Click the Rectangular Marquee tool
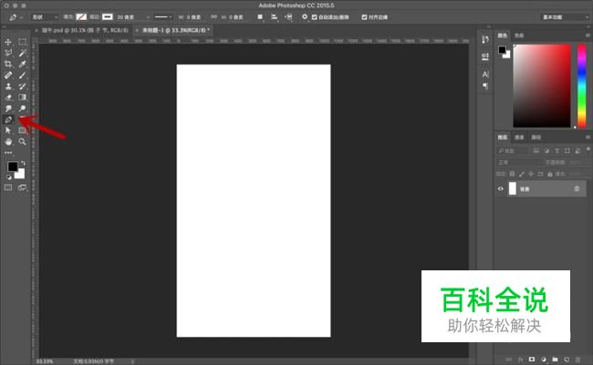This screenshot has width=593, height=365. (23, 42)
